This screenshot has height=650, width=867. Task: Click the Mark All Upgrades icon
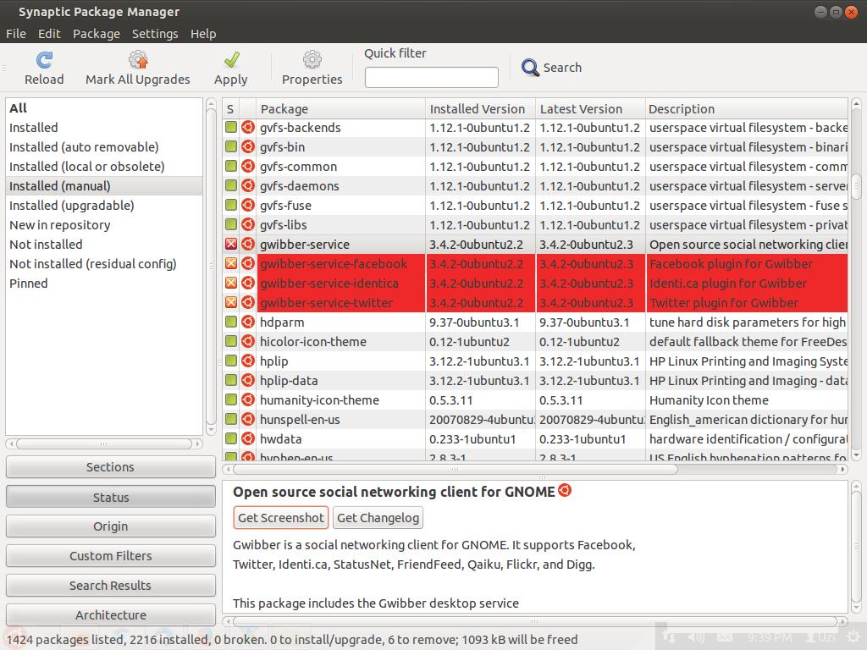click(138, 60)
